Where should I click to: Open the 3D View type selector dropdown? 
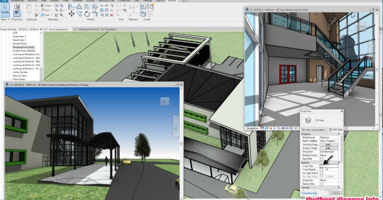342,120
